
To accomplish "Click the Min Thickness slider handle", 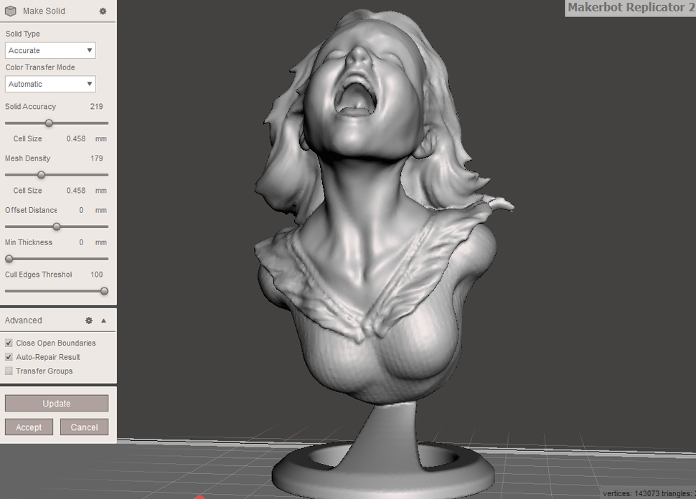I will point(9,259).
